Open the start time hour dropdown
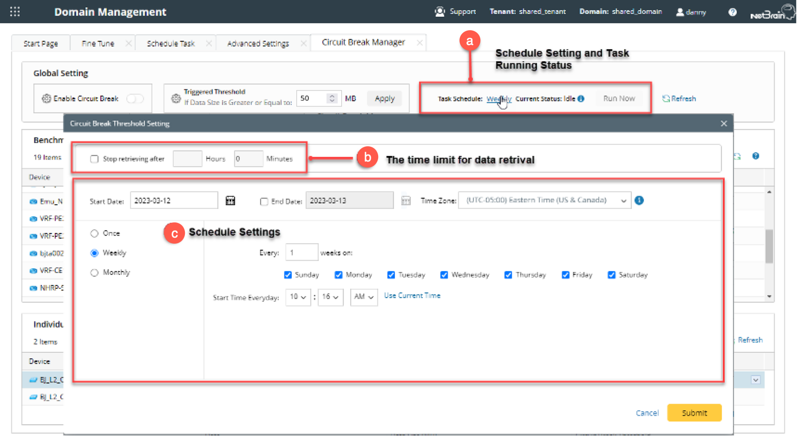 click(298, 297)
